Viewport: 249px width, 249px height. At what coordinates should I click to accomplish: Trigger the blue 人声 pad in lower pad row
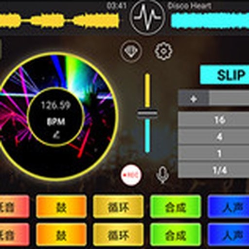pos(229,234)
